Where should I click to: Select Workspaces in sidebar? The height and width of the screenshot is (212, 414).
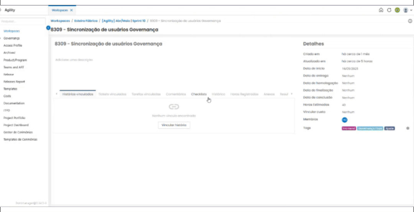tap(11, 31)
